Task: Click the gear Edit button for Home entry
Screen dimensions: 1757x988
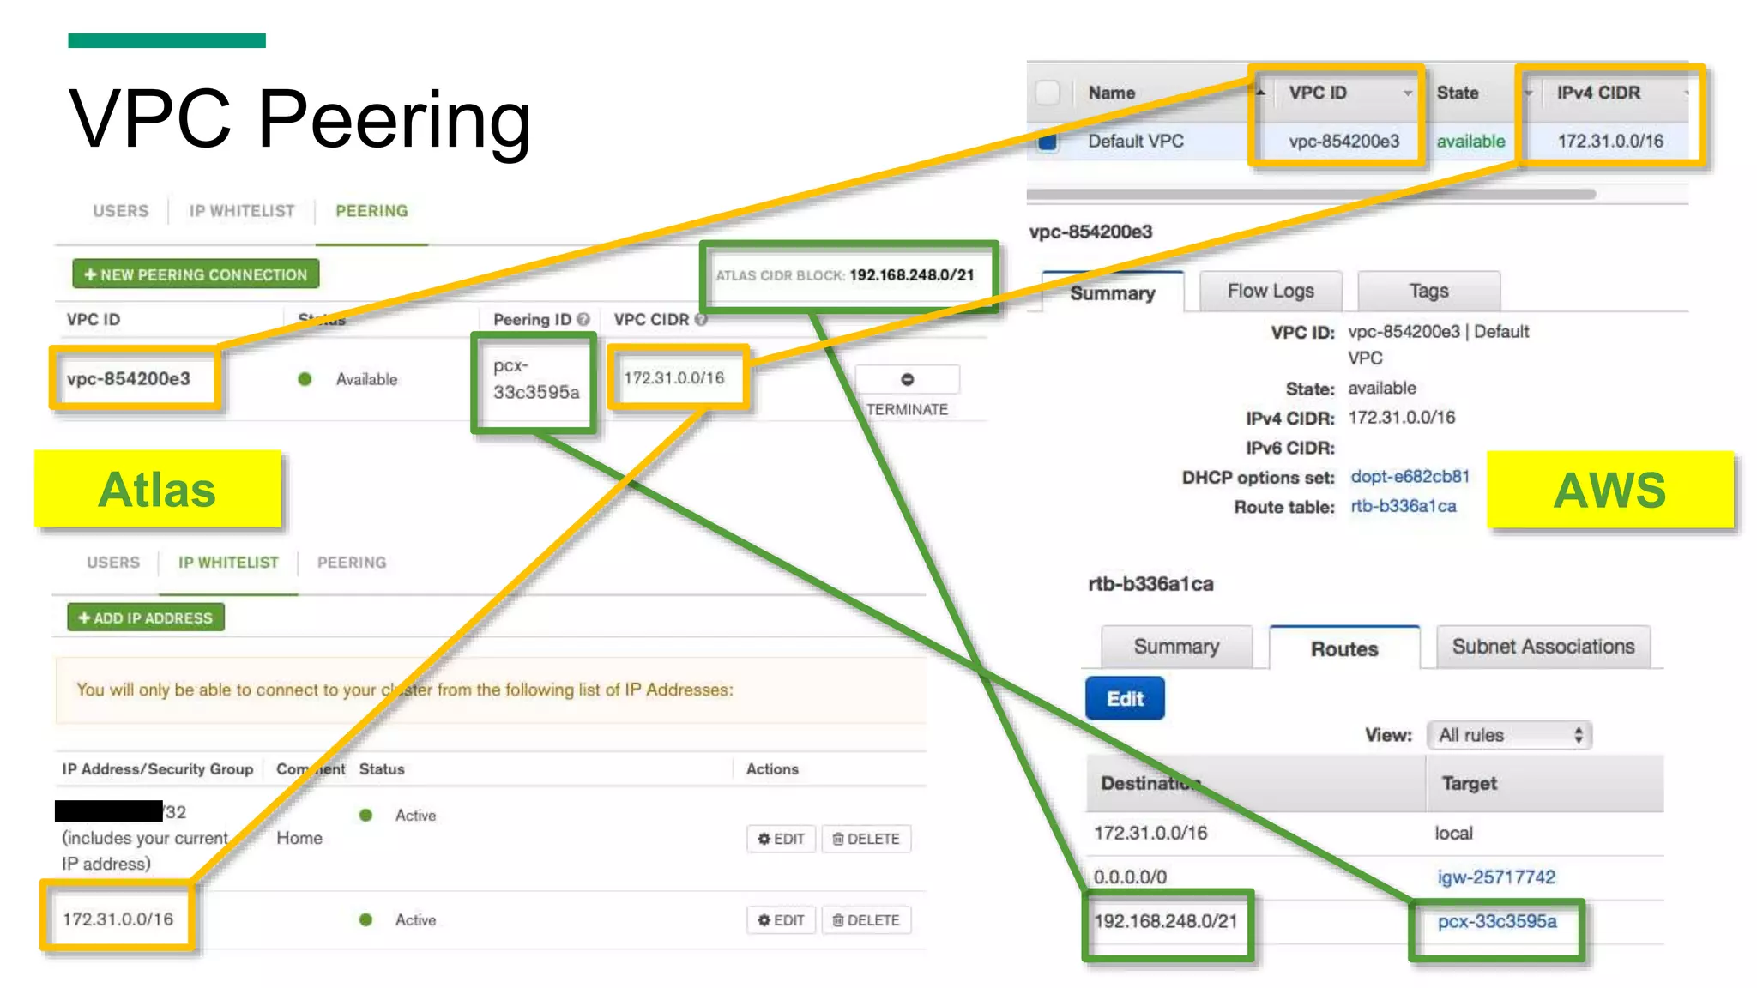Action: coord(781,839)
